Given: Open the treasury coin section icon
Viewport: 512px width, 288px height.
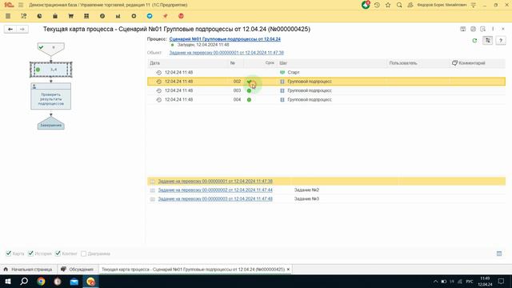Looking at the screenshot, I should click(x=102, y=16).
